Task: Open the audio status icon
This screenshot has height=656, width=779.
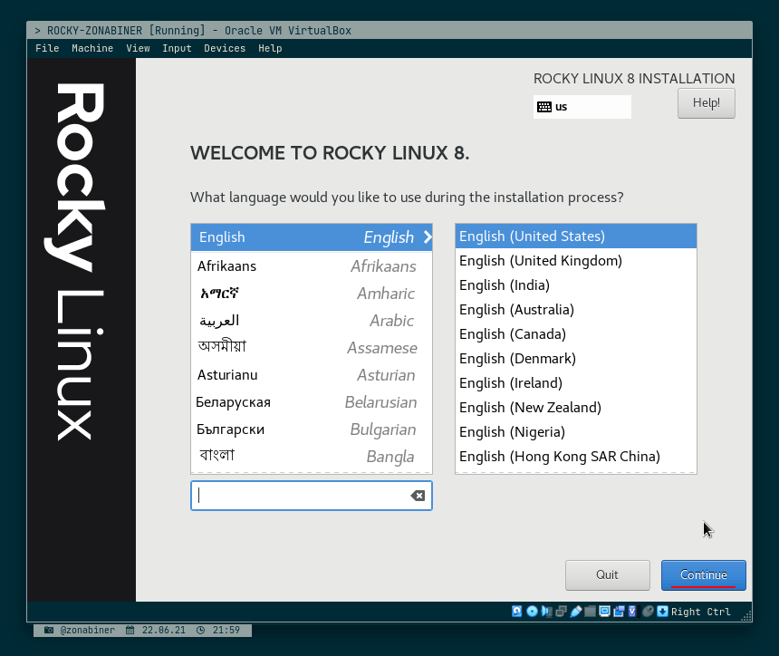Action: (x=545, y=612)
